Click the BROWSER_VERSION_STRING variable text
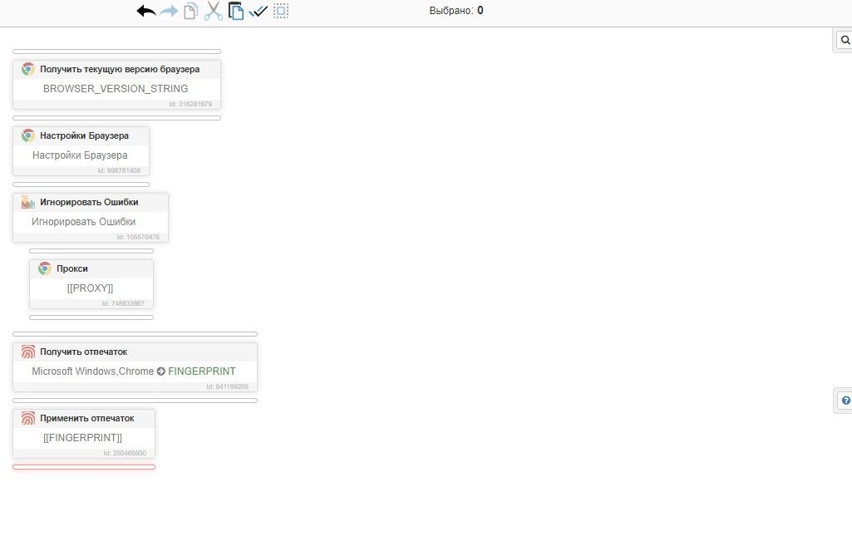This screenshot has width=852, height=541. click(116, 89)
